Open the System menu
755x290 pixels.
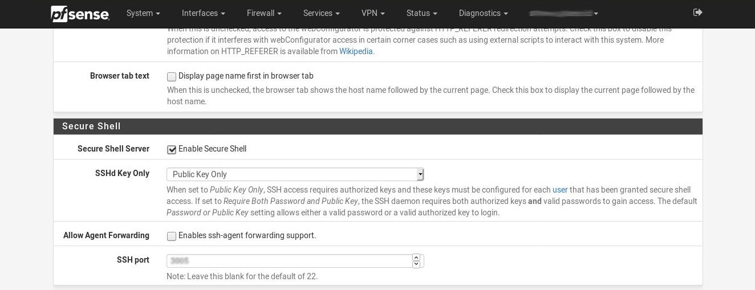pyautogui.click(x=143, y=13)
